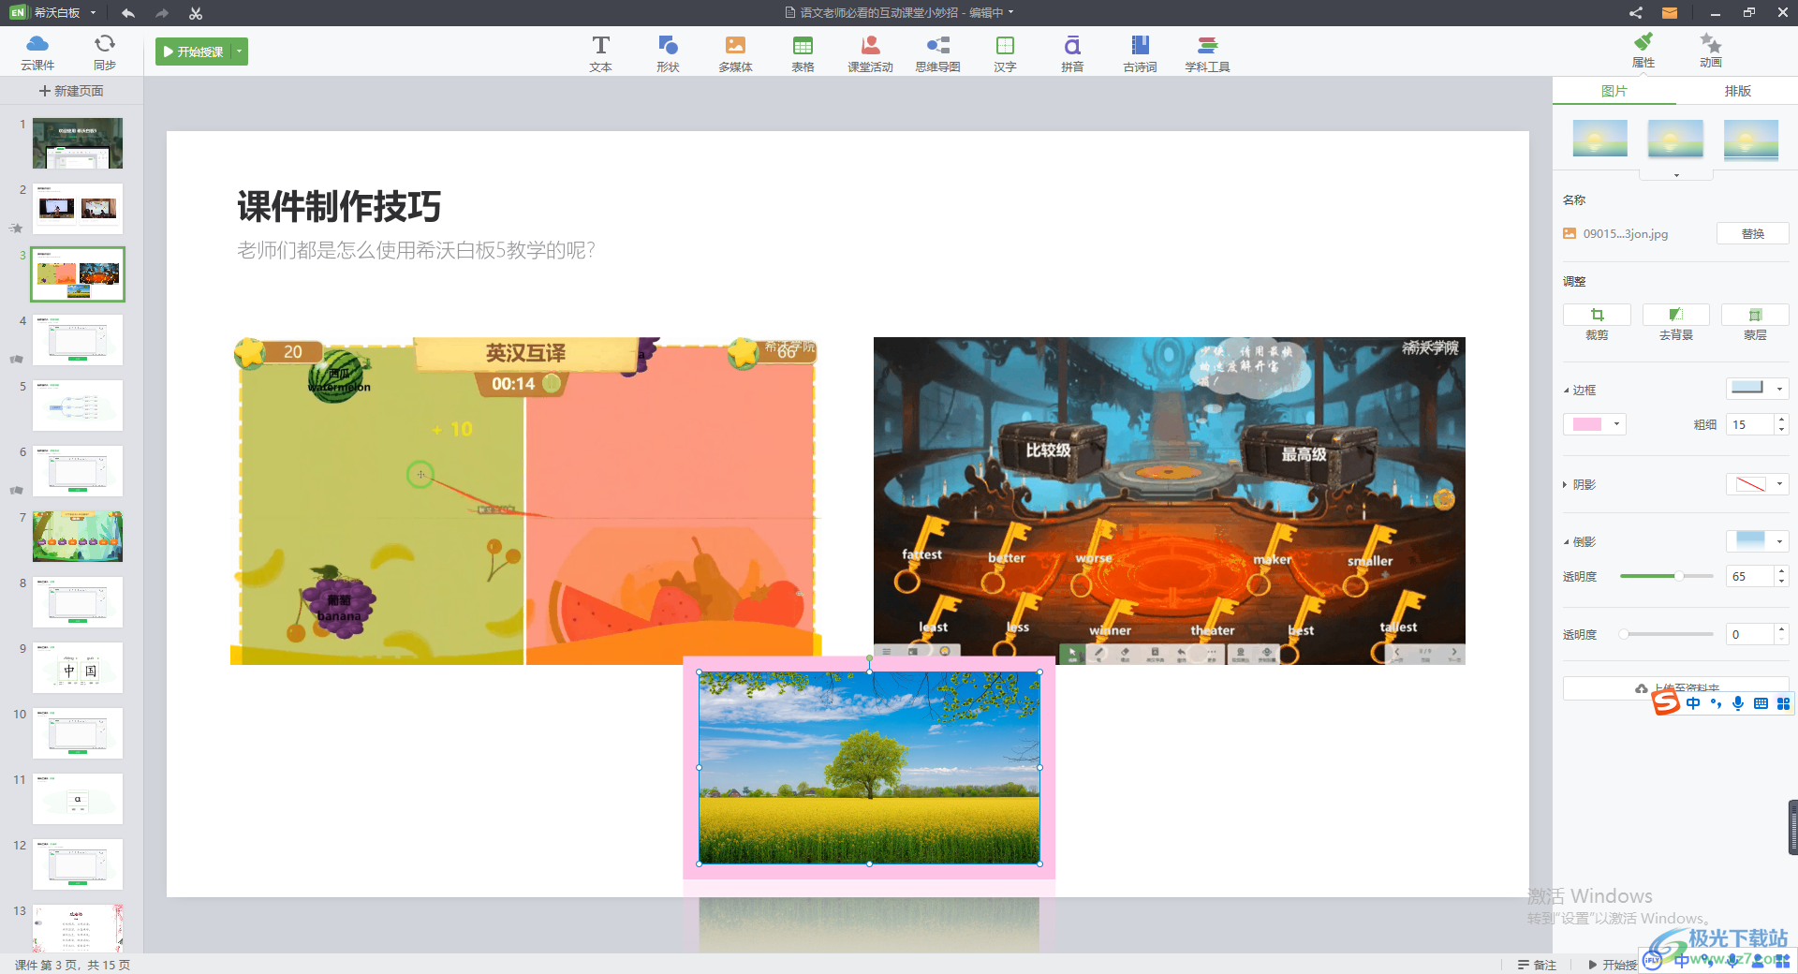Image resolution: width=1798 pixels, height=974 pixels.
Task: Open the 拼音 pinyin tool
Action: [1072, 53]
